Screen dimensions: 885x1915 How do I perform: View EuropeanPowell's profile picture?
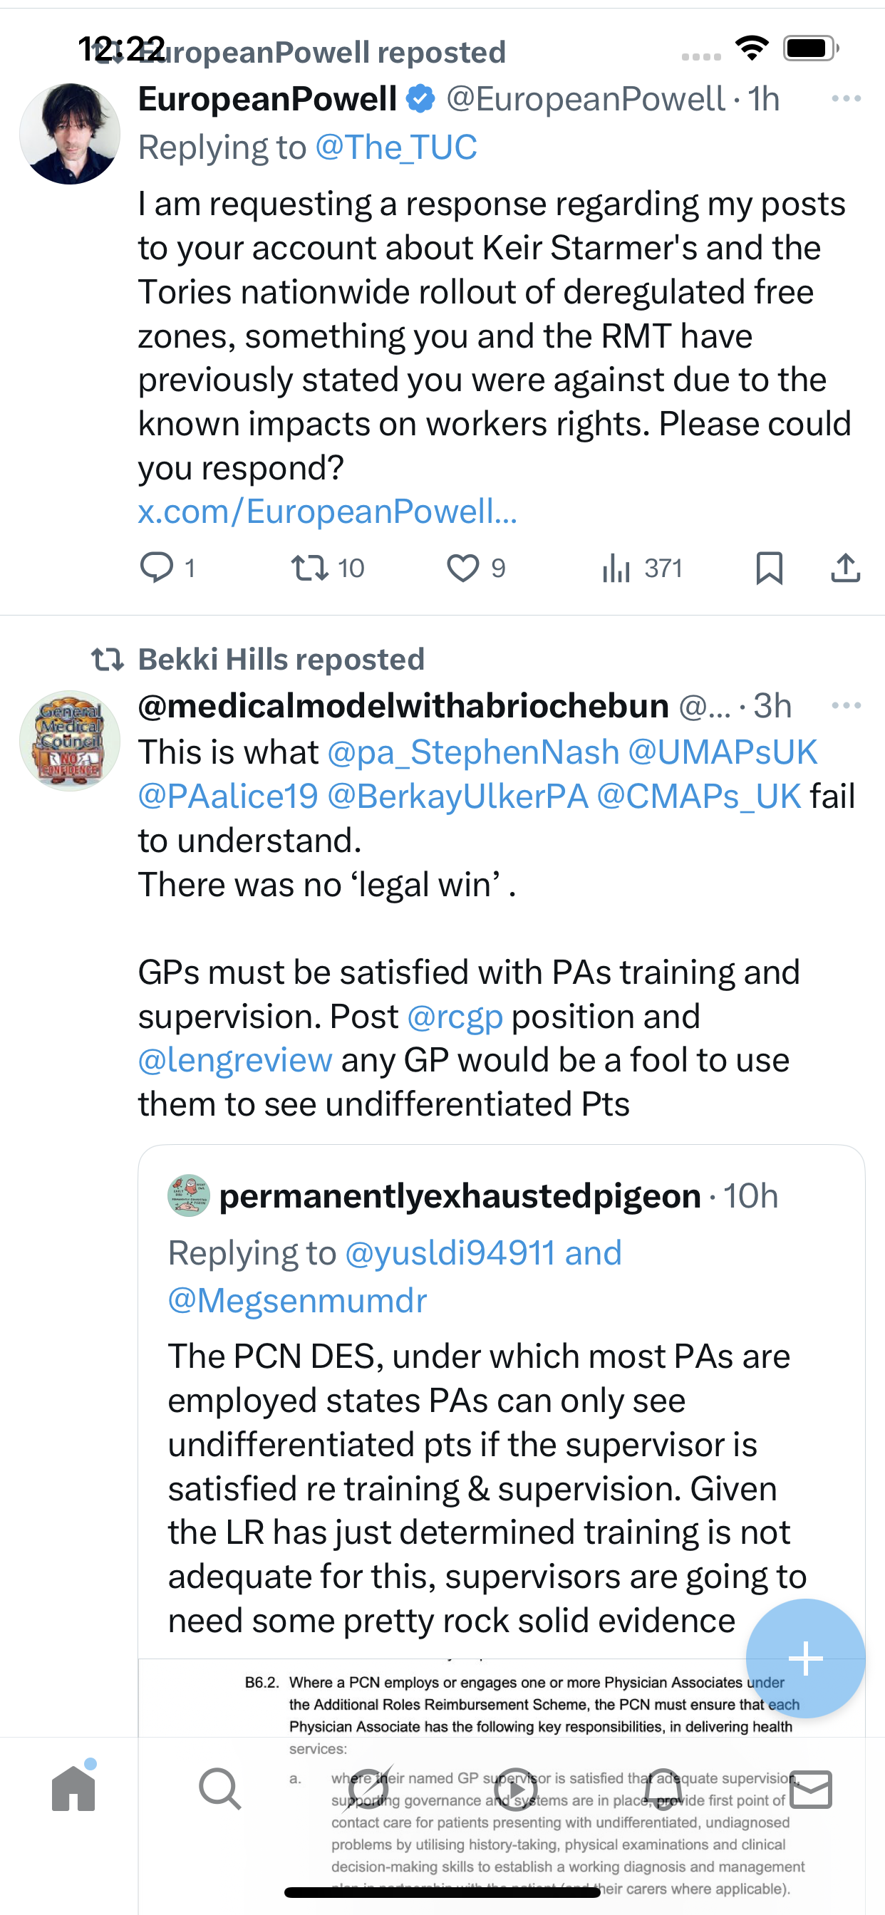pyautogui.click(x=70, y=134)
